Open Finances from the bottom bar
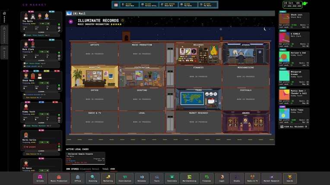 tap(206, 178)
